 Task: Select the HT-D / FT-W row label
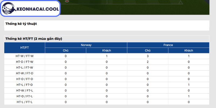coord(25,62)
